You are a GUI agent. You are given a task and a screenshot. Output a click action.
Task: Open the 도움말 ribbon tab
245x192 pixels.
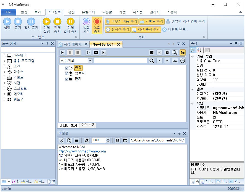(x=107, y=12)
